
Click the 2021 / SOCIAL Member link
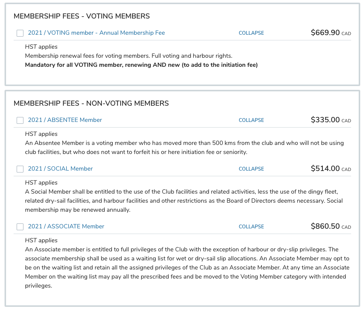pos(60,169)
